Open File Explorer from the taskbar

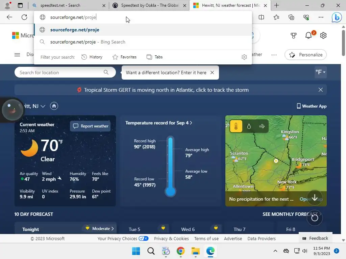196,251
